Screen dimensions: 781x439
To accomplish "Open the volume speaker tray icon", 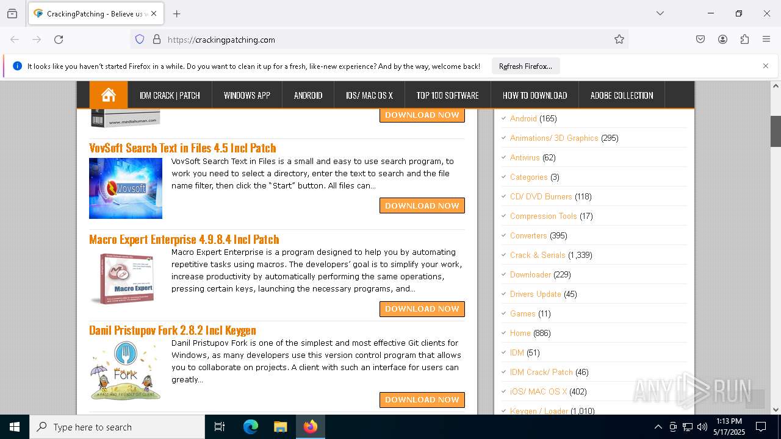I will click(702, 427).
